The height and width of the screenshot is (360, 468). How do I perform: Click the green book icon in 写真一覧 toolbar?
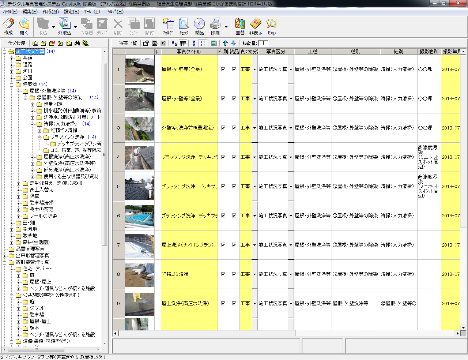click(x=214, y=43)
